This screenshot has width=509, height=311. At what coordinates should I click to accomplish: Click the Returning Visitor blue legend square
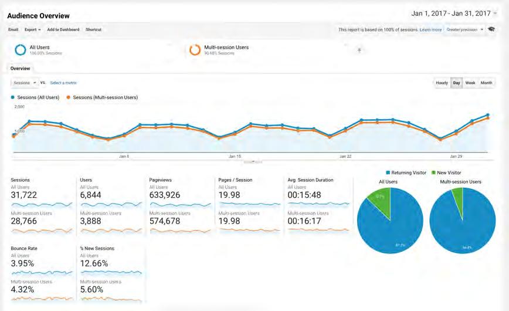click(388, 173)
